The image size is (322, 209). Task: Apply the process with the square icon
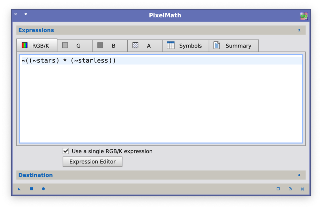coord(31,189)
